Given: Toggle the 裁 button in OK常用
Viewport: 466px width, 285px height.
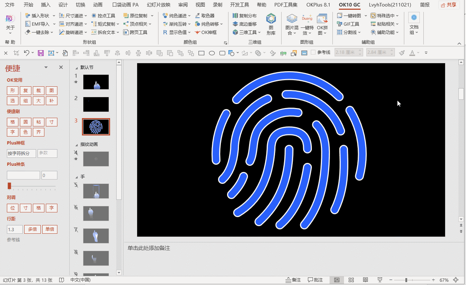Looking at the screenshot, I should click(38, 91).
